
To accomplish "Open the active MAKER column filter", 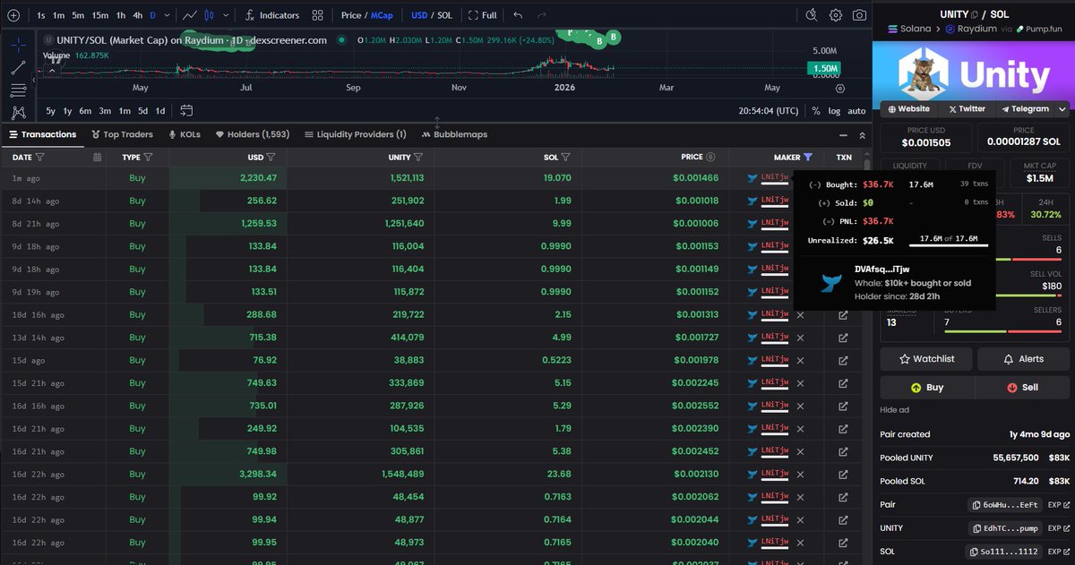I will pyautogui.click(x=808, y=157).
